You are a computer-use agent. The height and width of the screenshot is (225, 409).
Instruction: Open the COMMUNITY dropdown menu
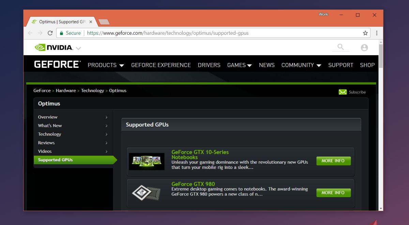[301, 65]
